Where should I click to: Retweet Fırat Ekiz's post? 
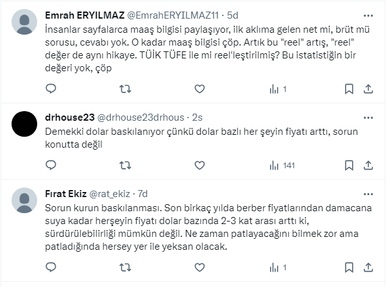(x=125, y=267)
